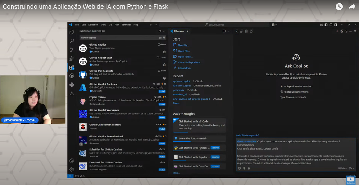Refresh the Extensions Marketplace list
Image resolution: width=359 pixels, height=185 pixels.
click(x=160, y=31)
